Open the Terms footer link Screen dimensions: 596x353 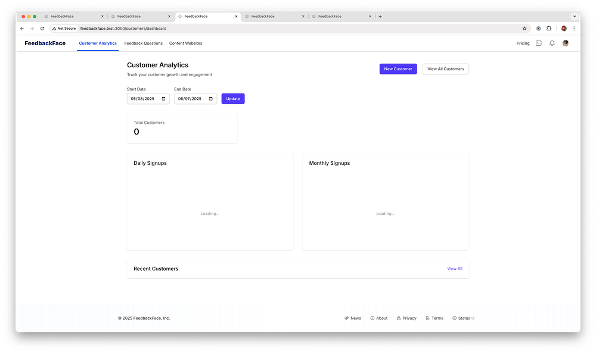434,318
